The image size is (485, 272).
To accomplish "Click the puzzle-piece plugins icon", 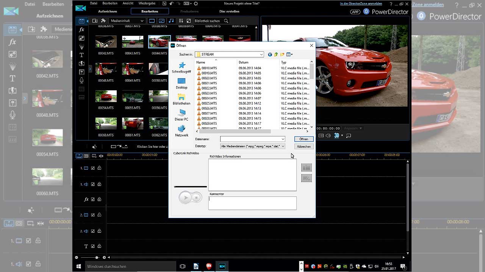I will coord(103,21).
